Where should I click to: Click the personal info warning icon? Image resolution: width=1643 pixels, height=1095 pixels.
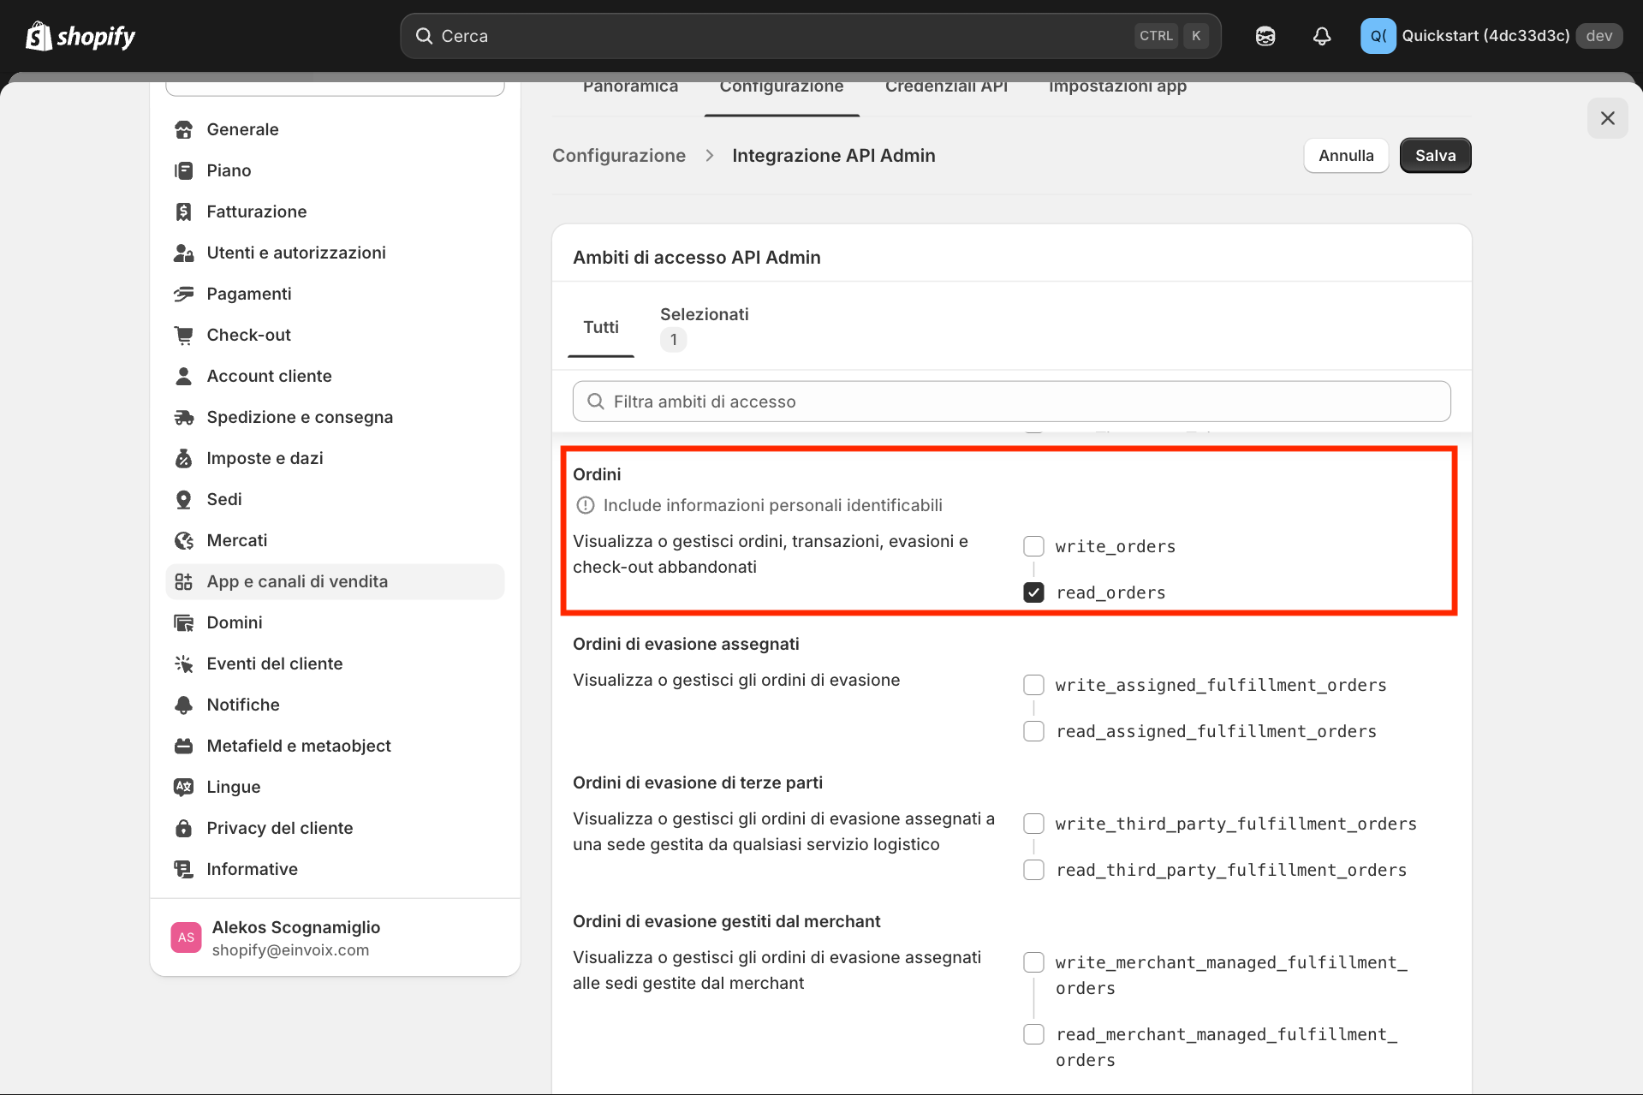pos(586,505)
